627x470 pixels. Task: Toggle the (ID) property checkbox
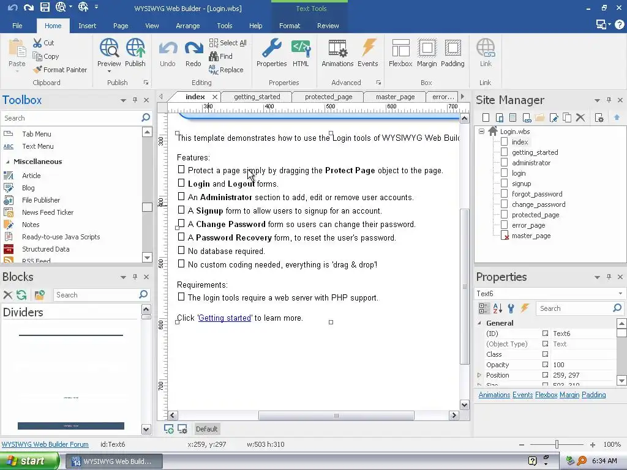(x=545, y=334)
